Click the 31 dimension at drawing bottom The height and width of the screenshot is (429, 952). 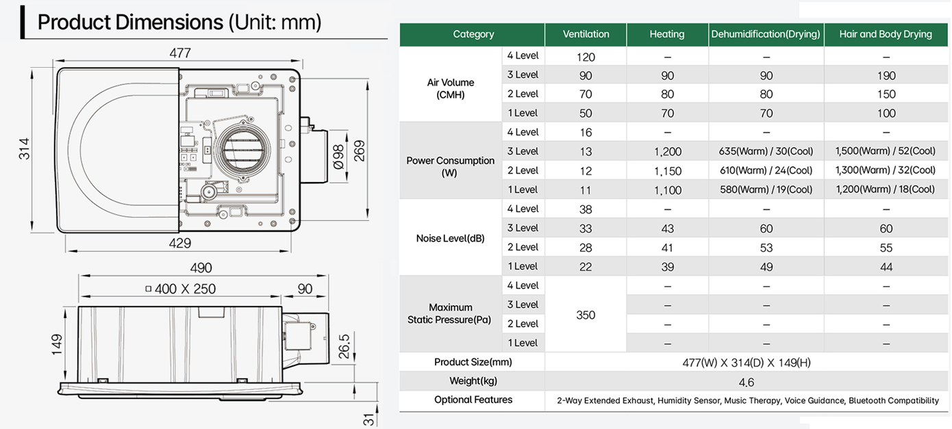368,418
